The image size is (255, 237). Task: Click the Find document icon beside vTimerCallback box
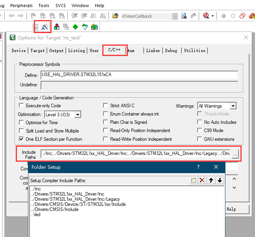184,16
